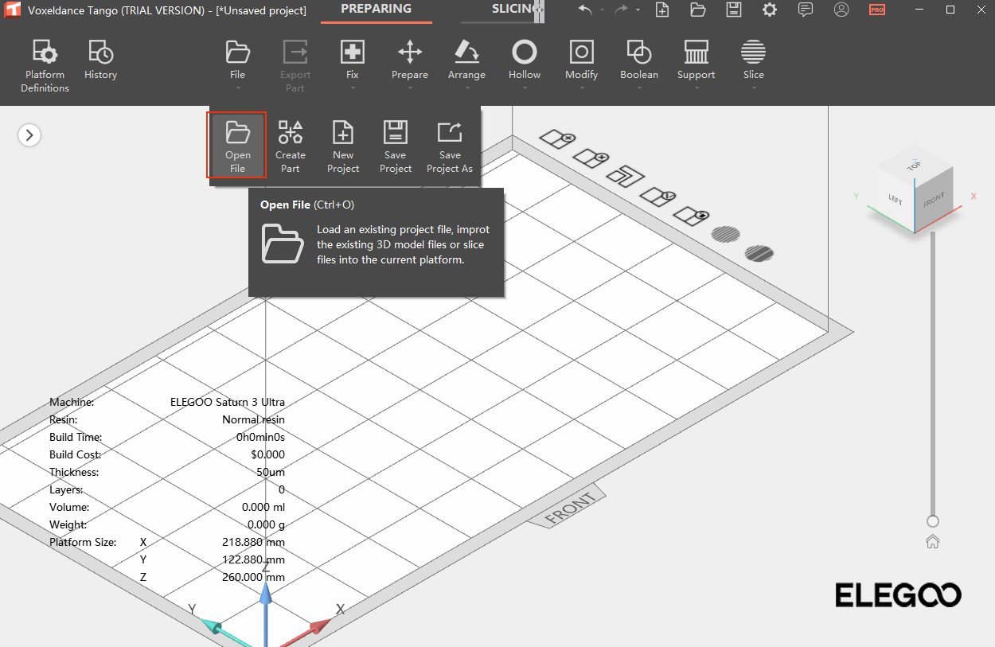995x647 pixels.
Task: Undo the last action
Action: pos(585,10)
